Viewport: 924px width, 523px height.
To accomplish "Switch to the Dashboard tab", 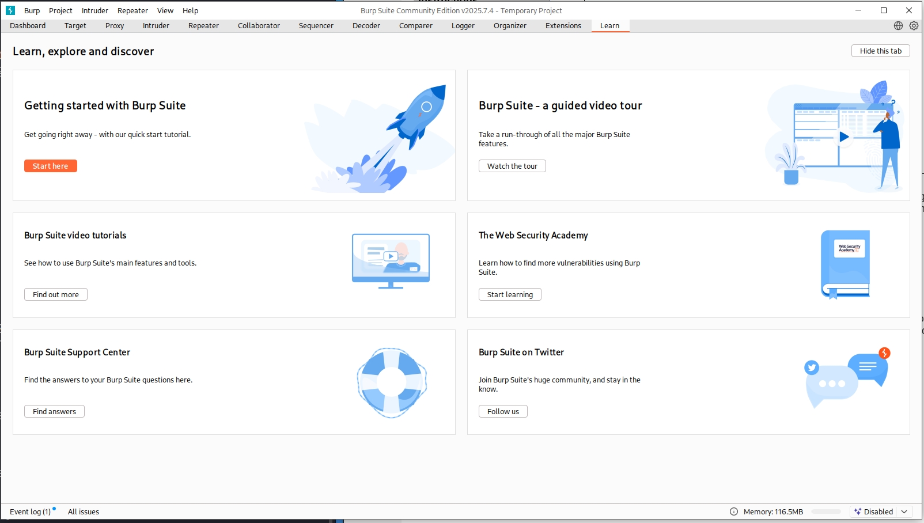I will click(28, 25).
